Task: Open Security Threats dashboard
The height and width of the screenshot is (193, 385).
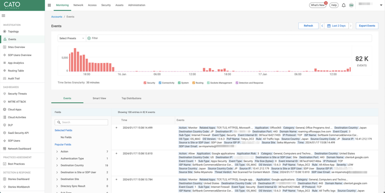Action: click(17, 94)
